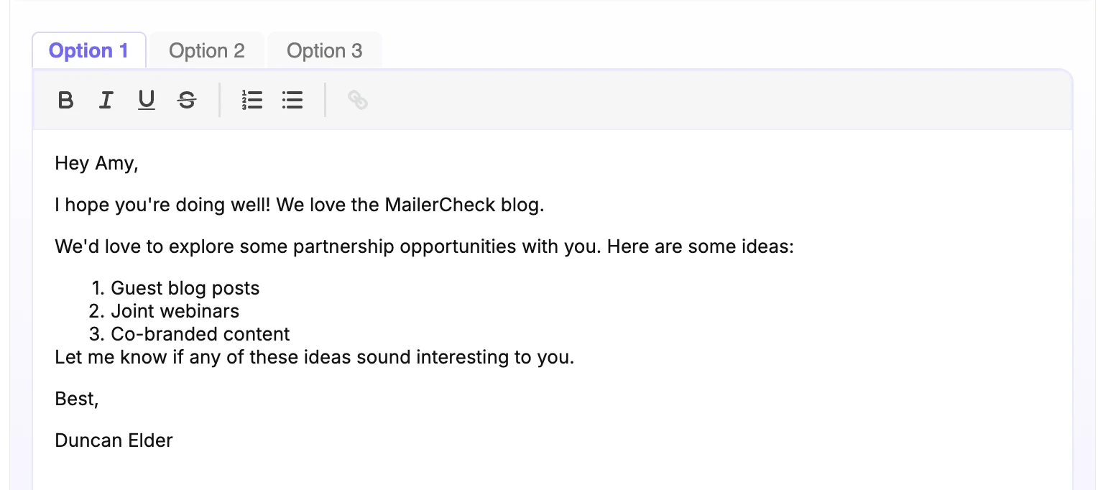Click the "Best," sign-off line
This screenshot has height=490, width=1098.
76,399
